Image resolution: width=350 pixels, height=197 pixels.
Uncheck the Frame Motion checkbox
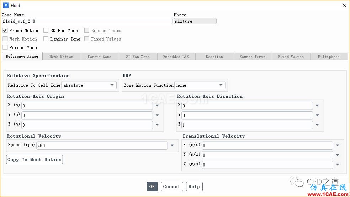5,30
